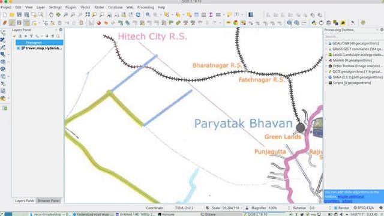Show Map Tips icon
The height and width of the screenshot is (216, 384).
(x=229, y=15)
